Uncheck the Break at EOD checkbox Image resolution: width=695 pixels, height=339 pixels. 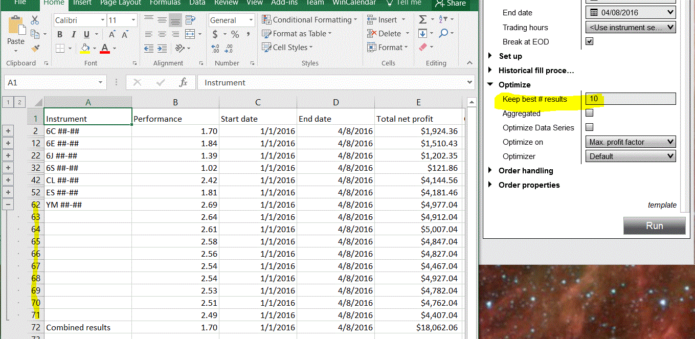click(589, 41)
